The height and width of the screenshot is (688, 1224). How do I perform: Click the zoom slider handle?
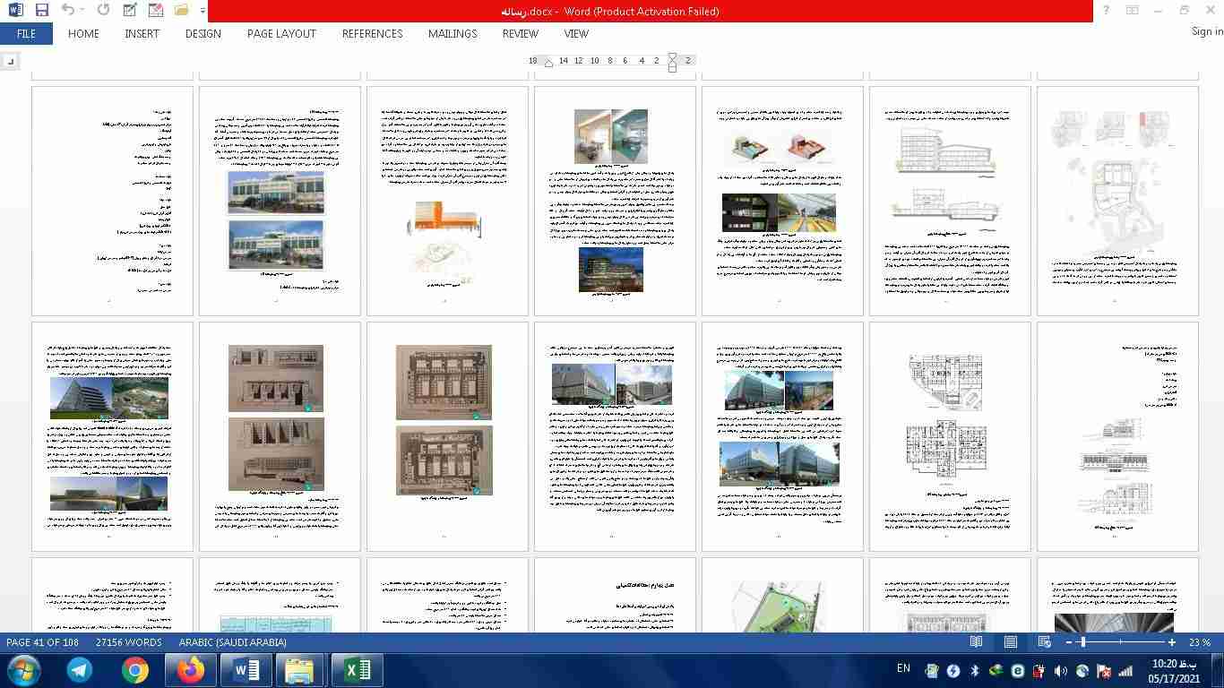coord(1082,642)
